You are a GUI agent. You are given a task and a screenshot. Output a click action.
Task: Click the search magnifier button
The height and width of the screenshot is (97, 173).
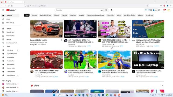coord(106,10)
